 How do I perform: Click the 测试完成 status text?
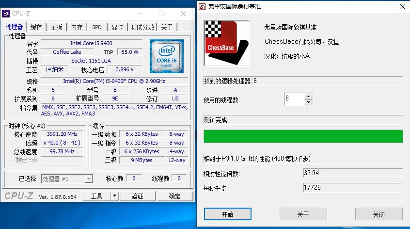point(215,120)
